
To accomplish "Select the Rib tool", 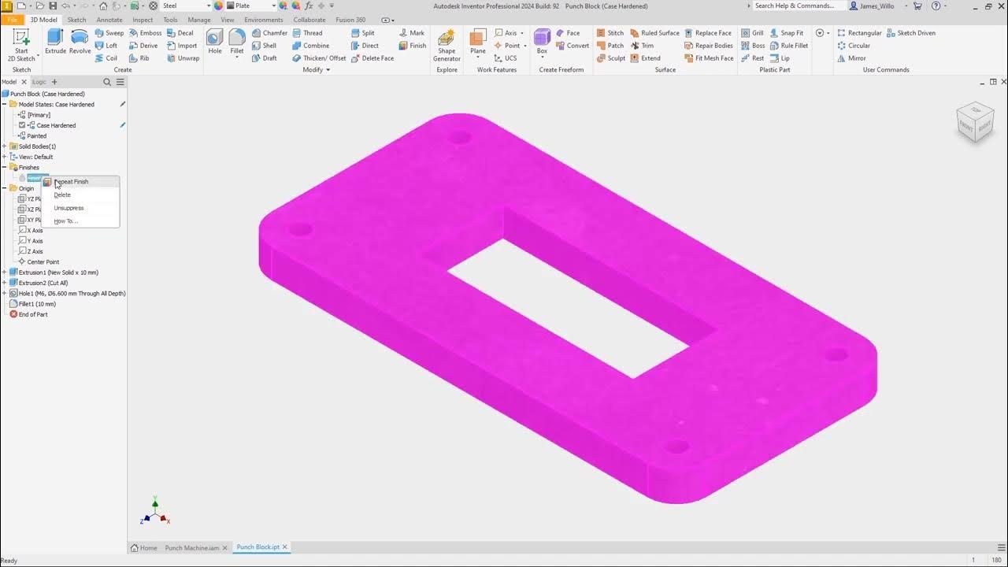I will tap(139, 58).
